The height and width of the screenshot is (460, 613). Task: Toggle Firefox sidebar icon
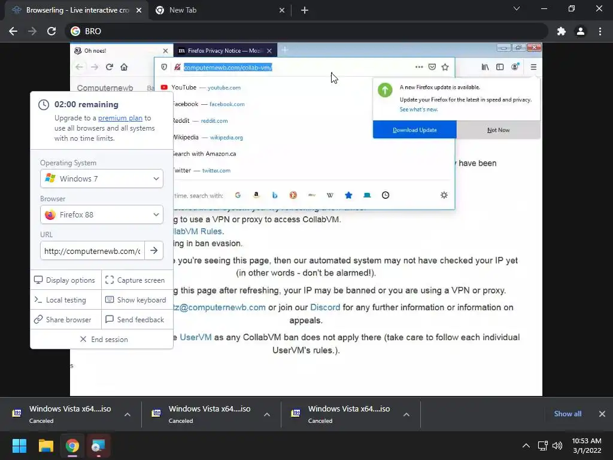point(500,67)
